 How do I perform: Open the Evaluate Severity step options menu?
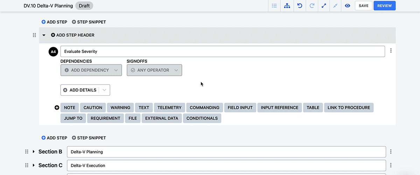click(x=391, y=51)
